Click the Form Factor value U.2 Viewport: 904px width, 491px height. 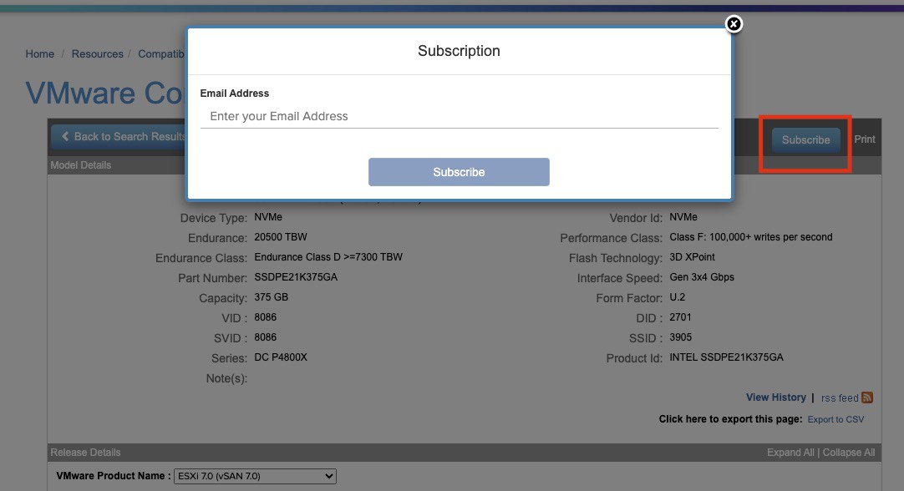[x=677, y=297]
